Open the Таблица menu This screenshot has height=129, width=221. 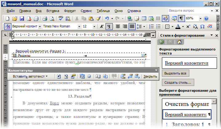103,11
